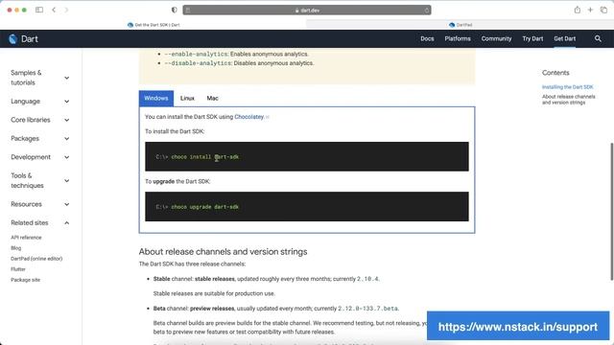
Task: Open the Docs menu in header
Action: pyautogui.click(x=427, y=38)
